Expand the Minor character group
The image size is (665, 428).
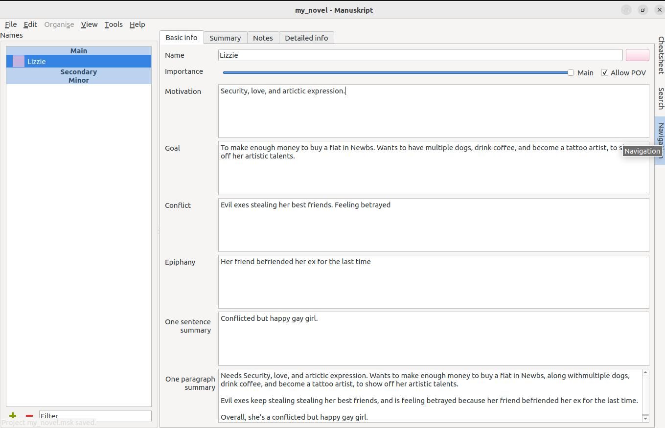pos(78,80)
